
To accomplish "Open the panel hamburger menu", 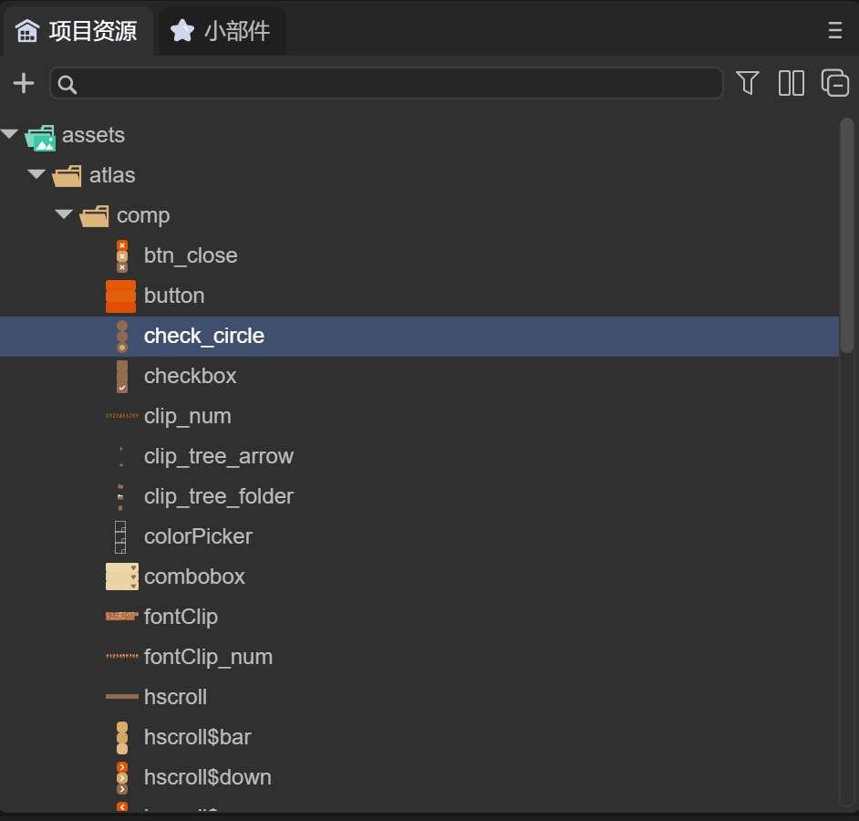I will [x=834, y=31].
